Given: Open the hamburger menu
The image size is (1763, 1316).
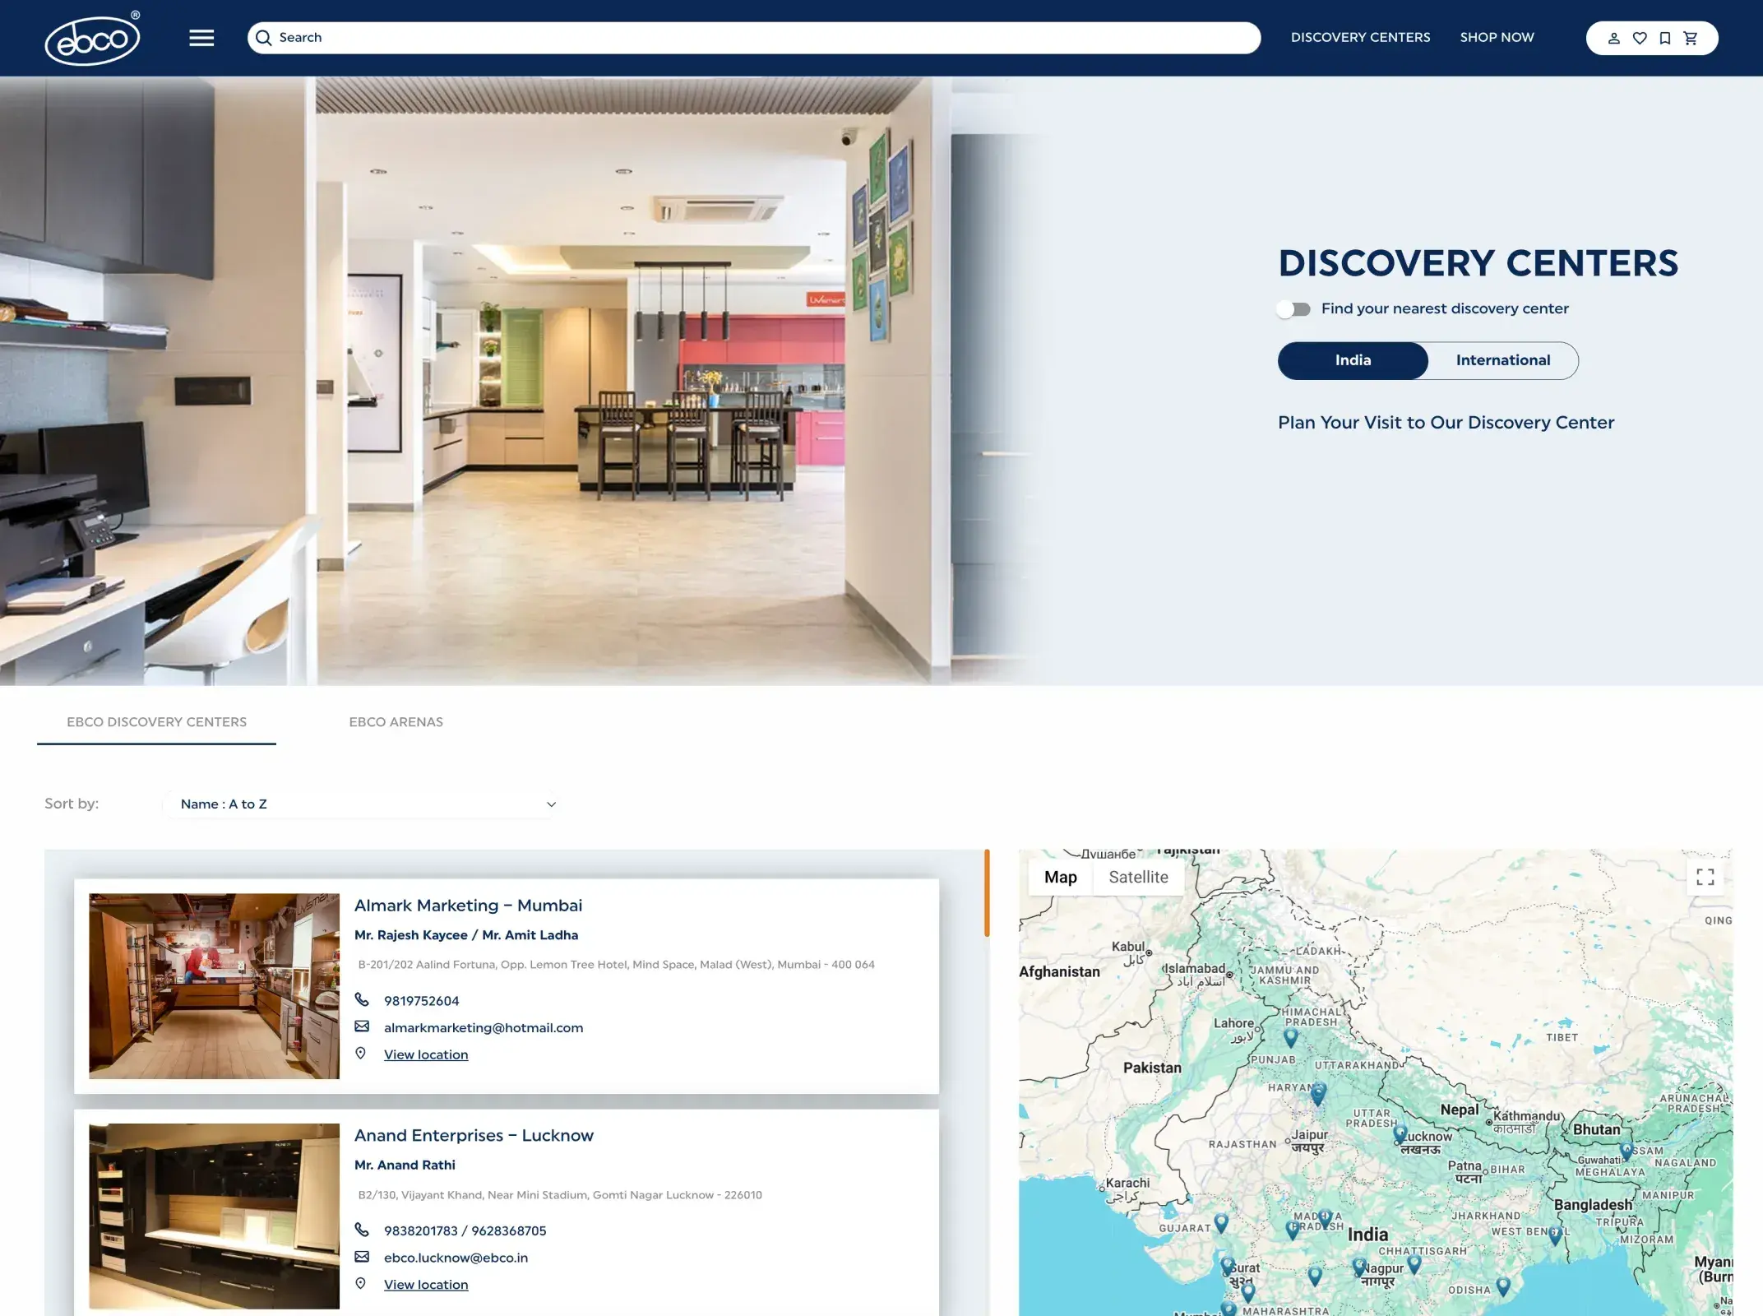Looking at the screenshot, I should point(201,38).
